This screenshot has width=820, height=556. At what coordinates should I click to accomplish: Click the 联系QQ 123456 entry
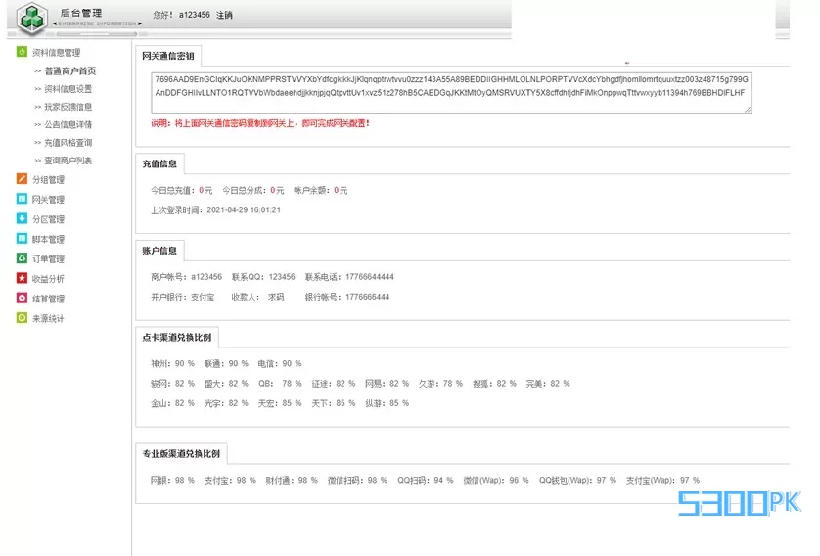[x=263, y=277]
